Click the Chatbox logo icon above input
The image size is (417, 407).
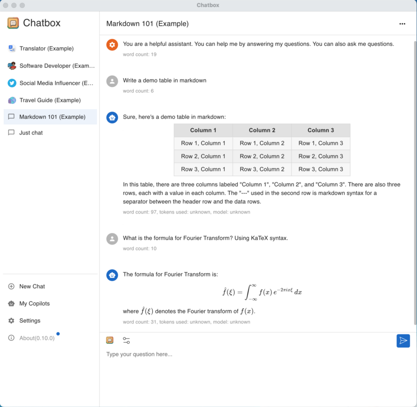[110, 340]
